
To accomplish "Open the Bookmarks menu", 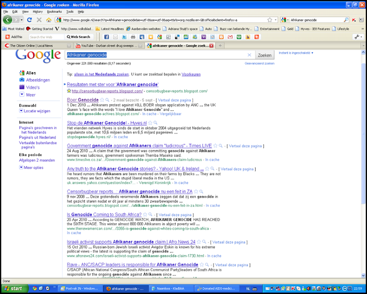I will [54, 11].
